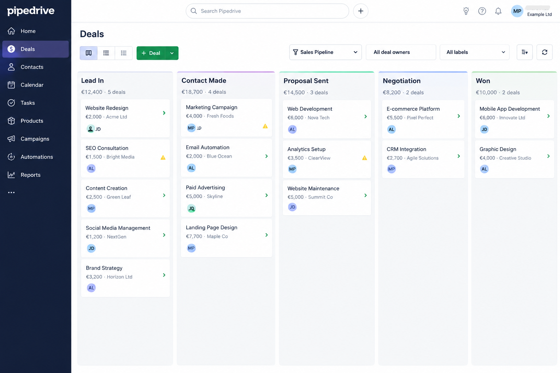Focus the Search Pipedrive field

(267, 11)
